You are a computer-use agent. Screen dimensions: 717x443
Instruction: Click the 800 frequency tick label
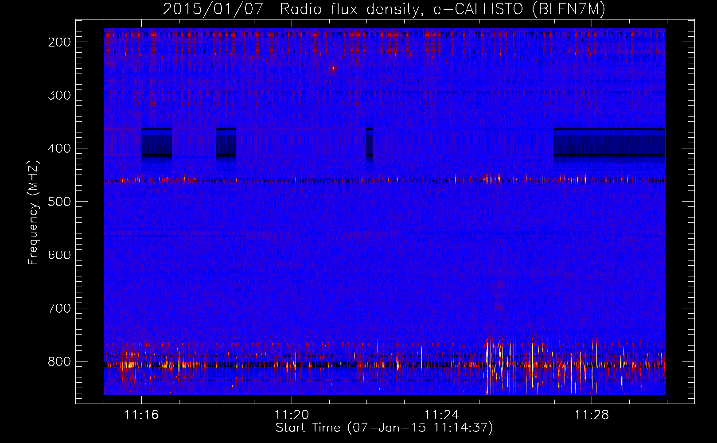59,361
